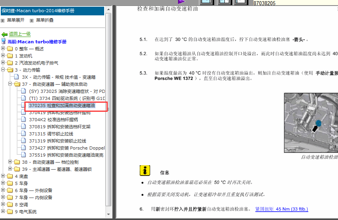Expand the 6 车身 — 外侧设备 node
This screenshot has width=338, height=220.
pos(3,190)
